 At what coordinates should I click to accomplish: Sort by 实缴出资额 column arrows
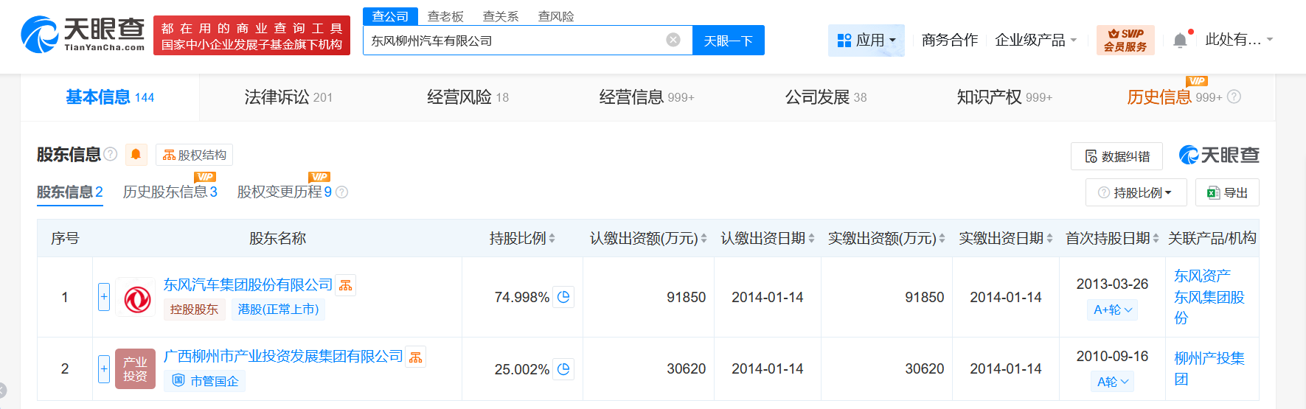tap(942, 238)
